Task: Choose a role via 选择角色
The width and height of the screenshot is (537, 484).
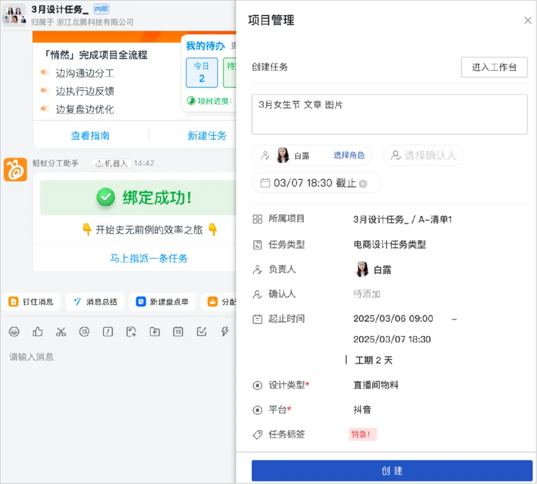Action: tap(349, 156)
